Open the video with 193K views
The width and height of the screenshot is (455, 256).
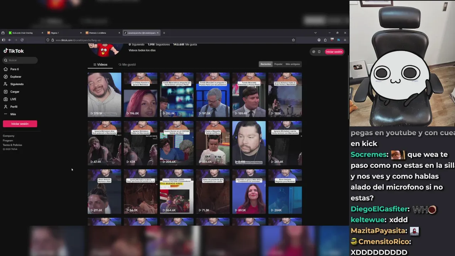point(285,95)
